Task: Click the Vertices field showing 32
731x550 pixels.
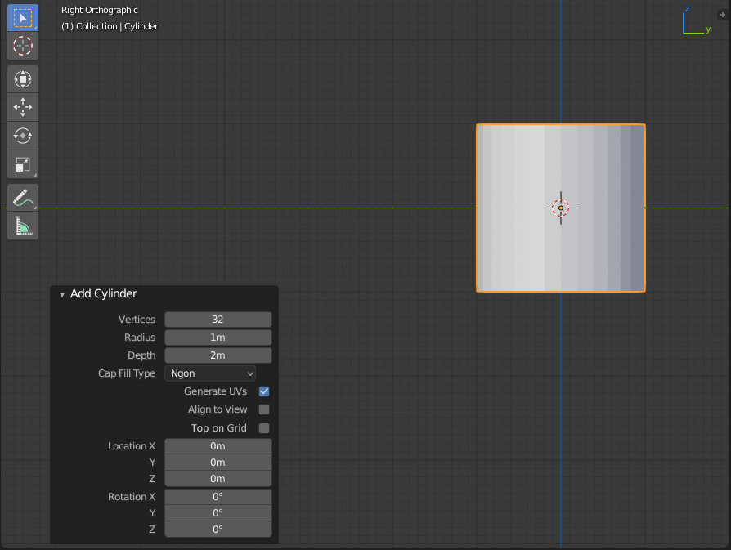Action: (218, 320)
